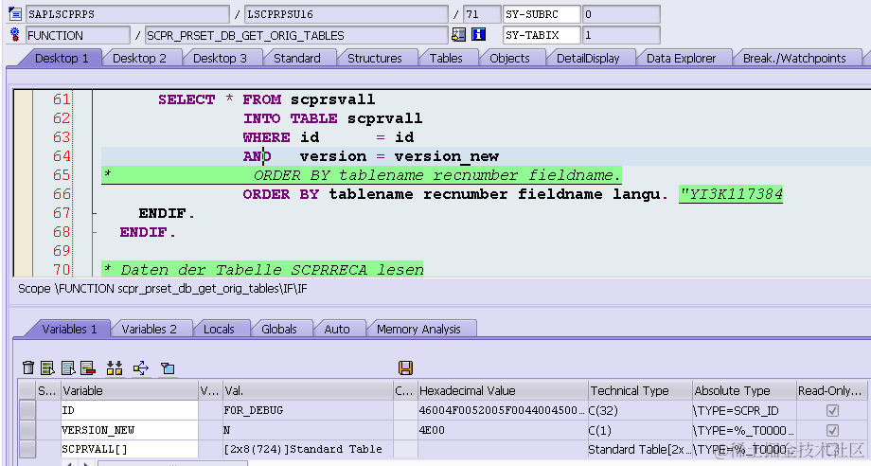
Task: Open the Objects tab
Action: click(x=509, y=59)
